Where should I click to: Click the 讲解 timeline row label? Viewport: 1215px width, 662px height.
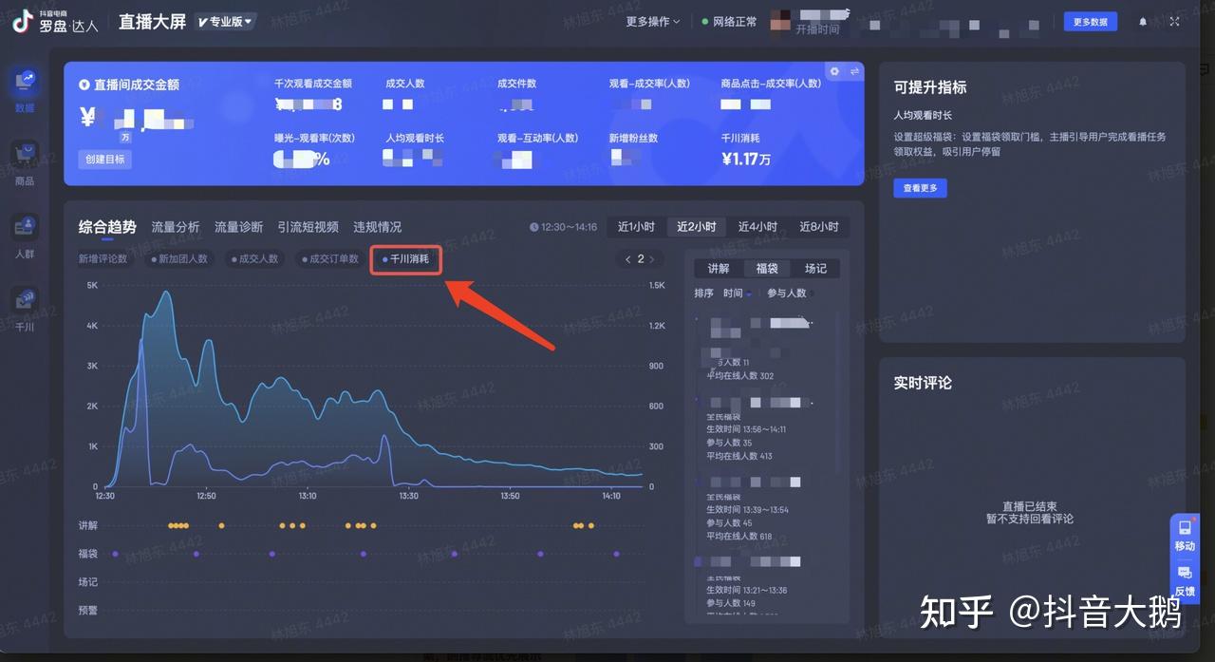click(x=87, y=525)
